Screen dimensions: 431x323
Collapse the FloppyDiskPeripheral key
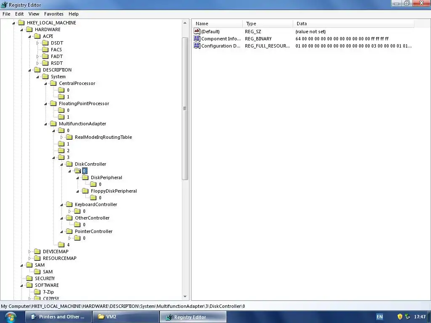click(78, 191)
